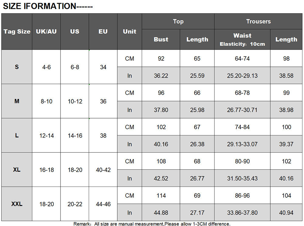
Task: Click the SIZE IFORMATION title text
Action: coord(48,6)
